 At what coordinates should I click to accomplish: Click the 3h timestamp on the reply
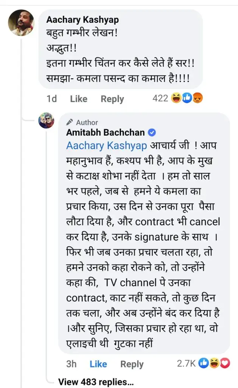[x=71, y=364]
